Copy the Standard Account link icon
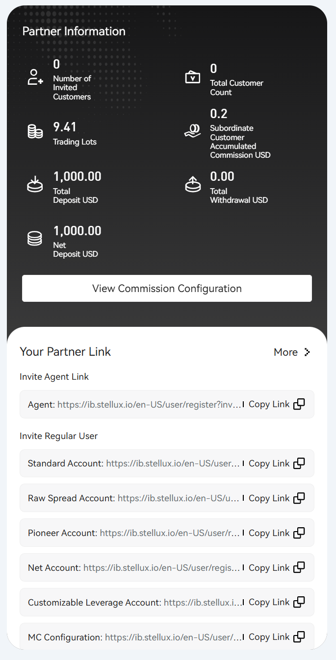The image size is (336, 660). click(299, 463)
